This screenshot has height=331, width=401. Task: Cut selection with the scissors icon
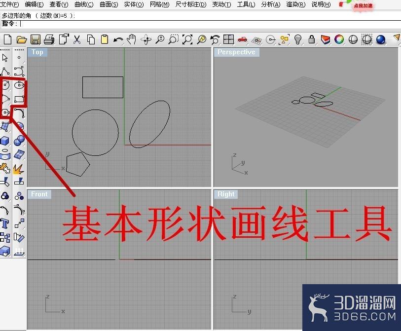point(77,39)
